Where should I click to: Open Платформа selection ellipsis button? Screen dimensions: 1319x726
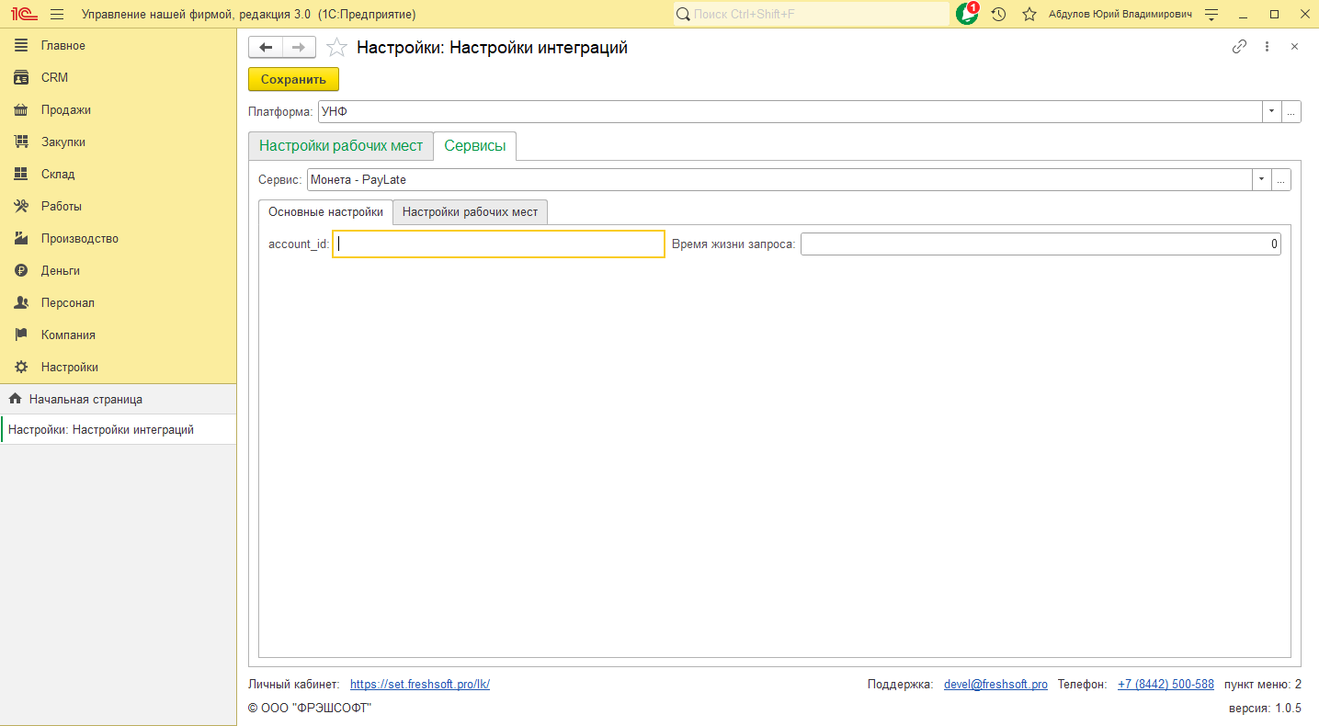click(1291, 111)
